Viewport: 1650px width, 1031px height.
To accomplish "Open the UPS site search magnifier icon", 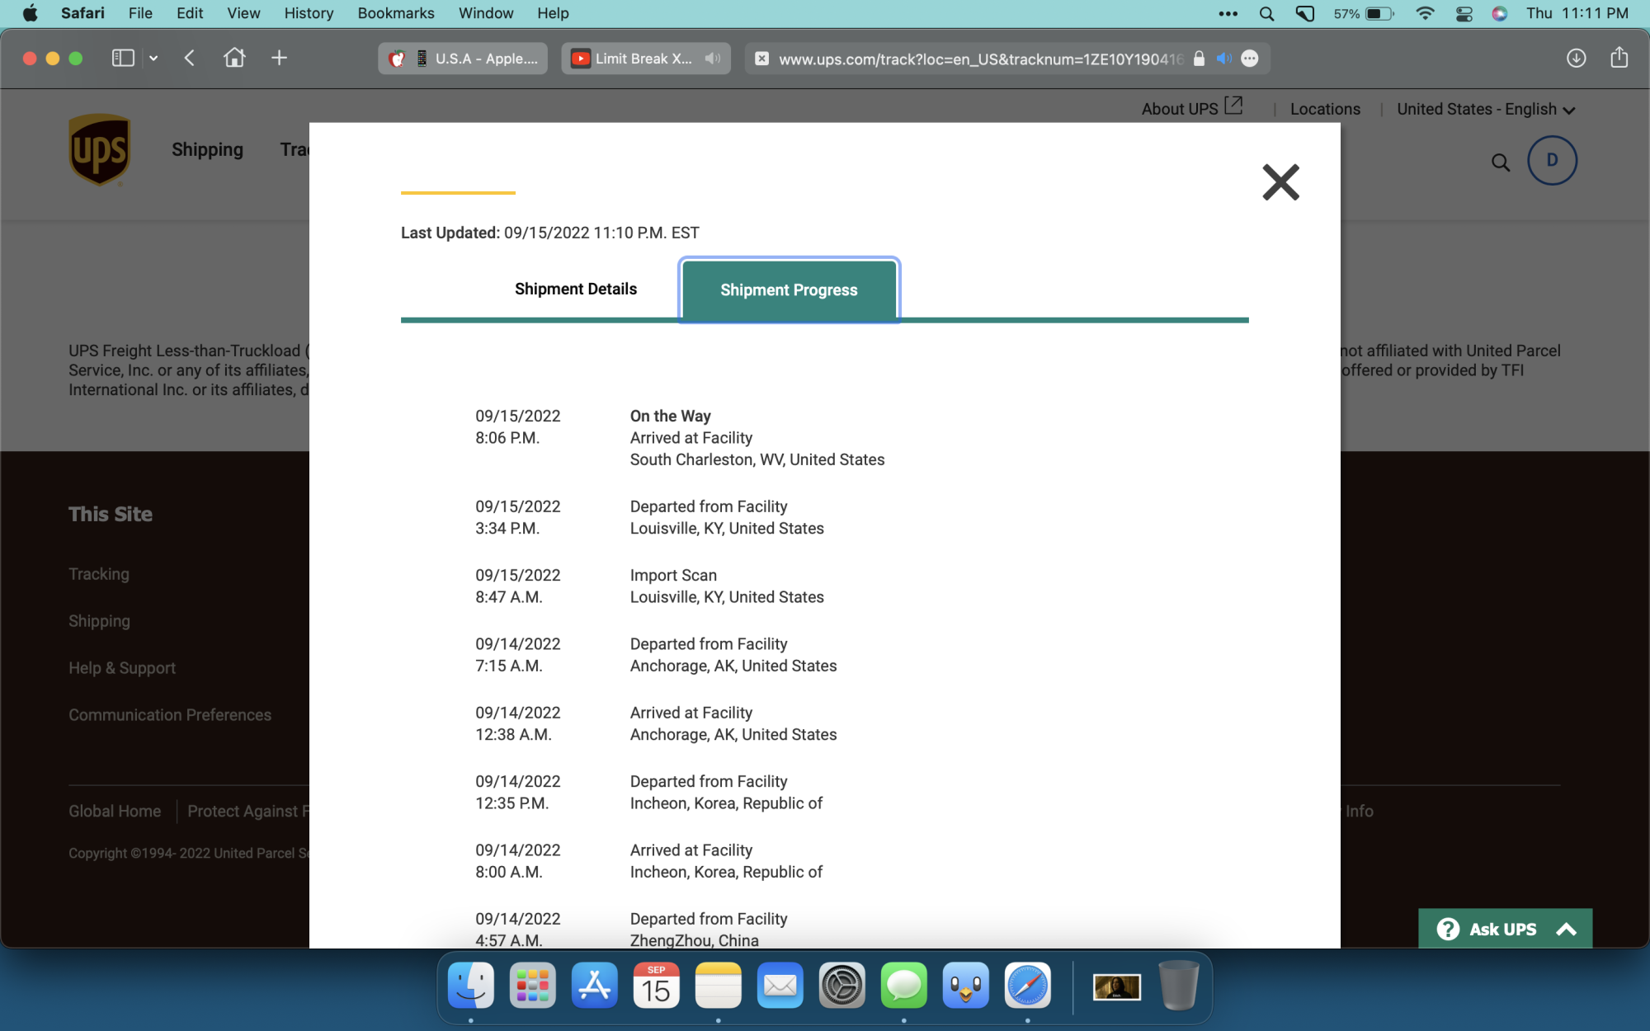I will point(1501,162).
